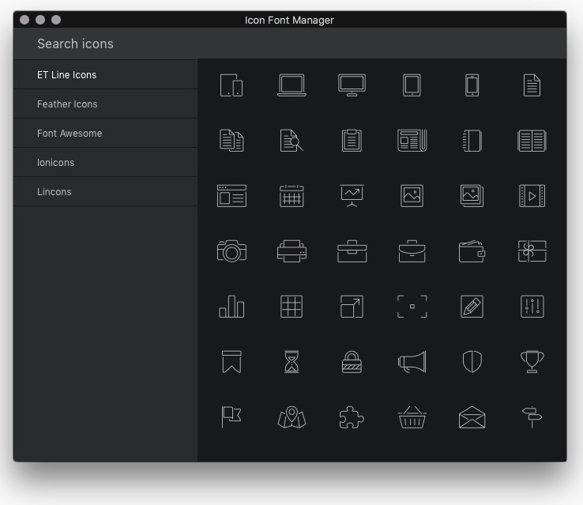Choose the clipboard icon
This screenshot has width=583, height=505.
pyautogui.click(x=352, y=141)
